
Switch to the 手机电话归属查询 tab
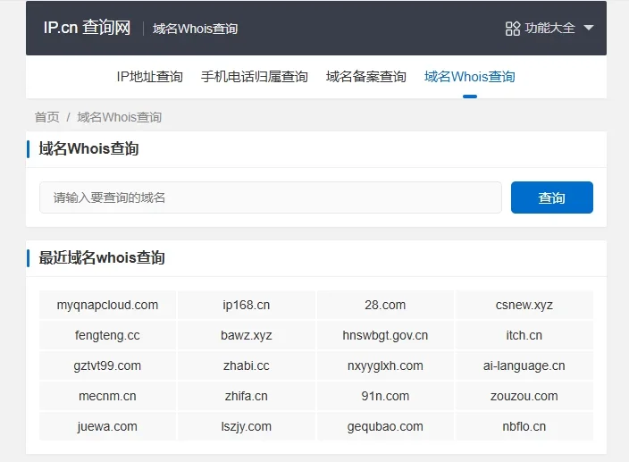click(254, 77)
